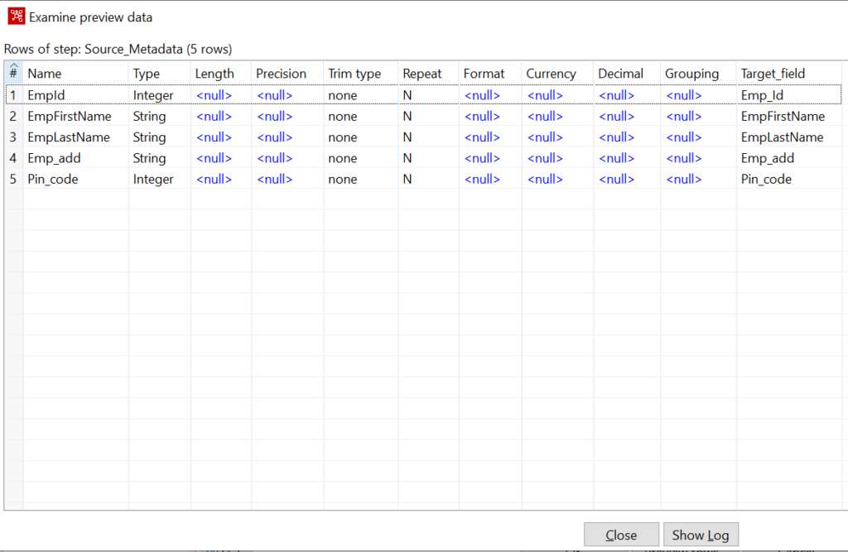Click the null Length value for EmpFirstName
Image resolution: width=848 pixels, height=552 pixels.
click(214, 116)
